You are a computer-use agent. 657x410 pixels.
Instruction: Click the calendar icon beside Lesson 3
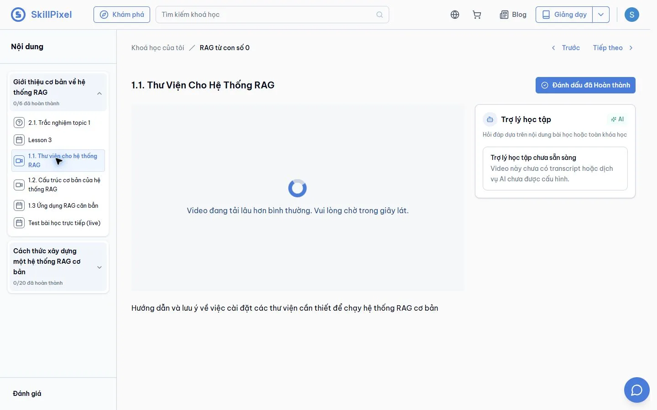click(19, 140)
